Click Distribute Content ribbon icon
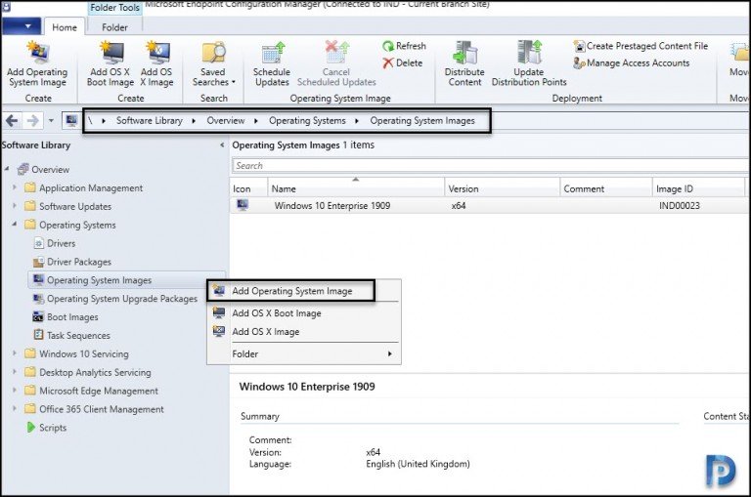 [x=464, y=64]
